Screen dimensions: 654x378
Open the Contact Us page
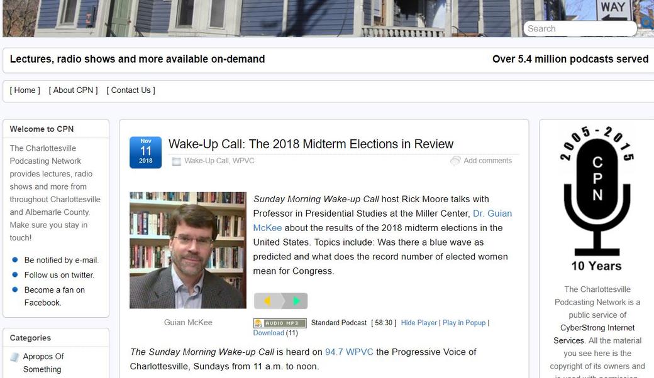131,90
